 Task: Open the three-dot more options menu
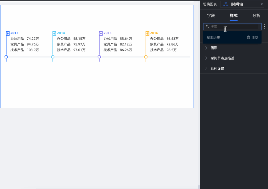click(264, 27)
